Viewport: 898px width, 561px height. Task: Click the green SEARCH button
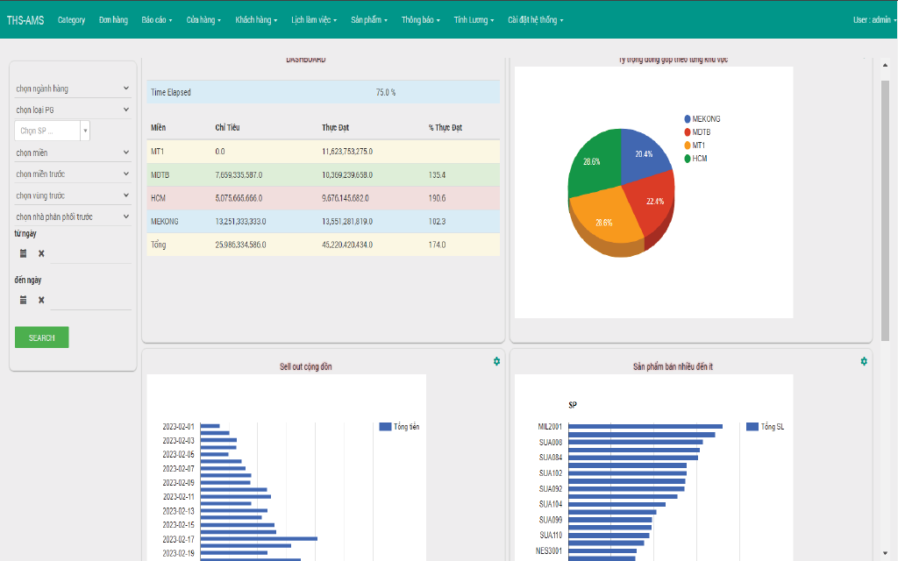coord(41,337)
